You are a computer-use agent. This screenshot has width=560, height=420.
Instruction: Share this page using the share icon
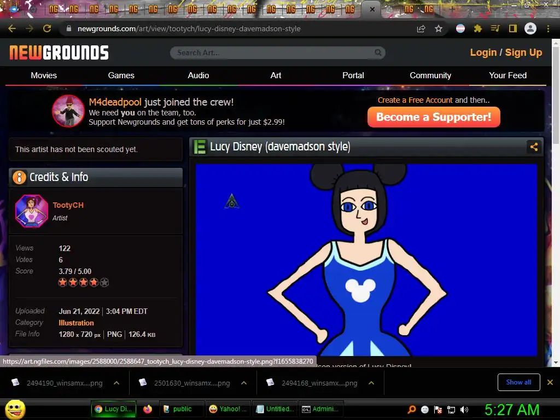[x=421, y=28]
